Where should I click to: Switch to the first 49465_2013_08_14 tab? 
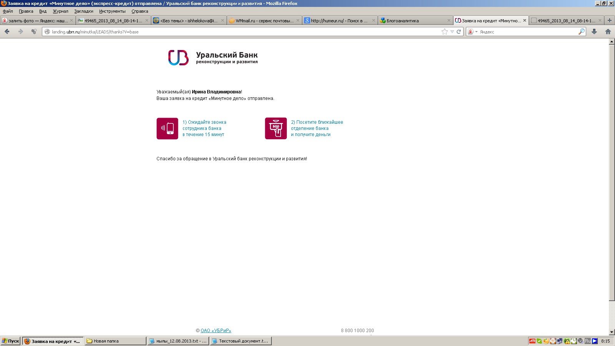click(113, 20)
